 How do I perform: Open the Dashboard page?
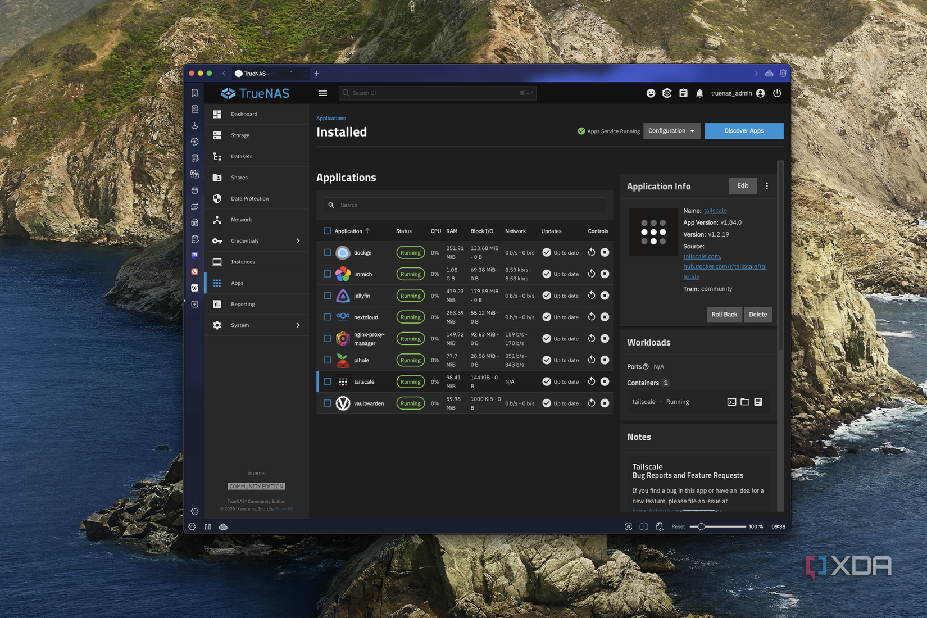(x=257, y=114)
